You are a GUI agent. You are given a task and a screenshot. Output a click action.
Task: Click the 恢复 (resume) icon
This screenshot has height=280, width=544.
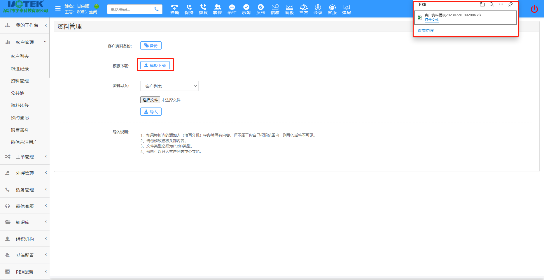point(203,9)
